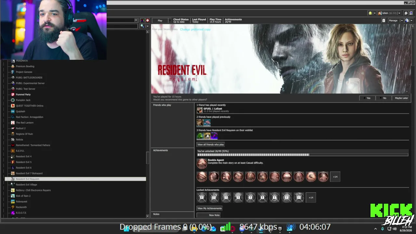Click the Risk of Rain 2 icon
Screen dimensions: 416x234
point(13,196)
